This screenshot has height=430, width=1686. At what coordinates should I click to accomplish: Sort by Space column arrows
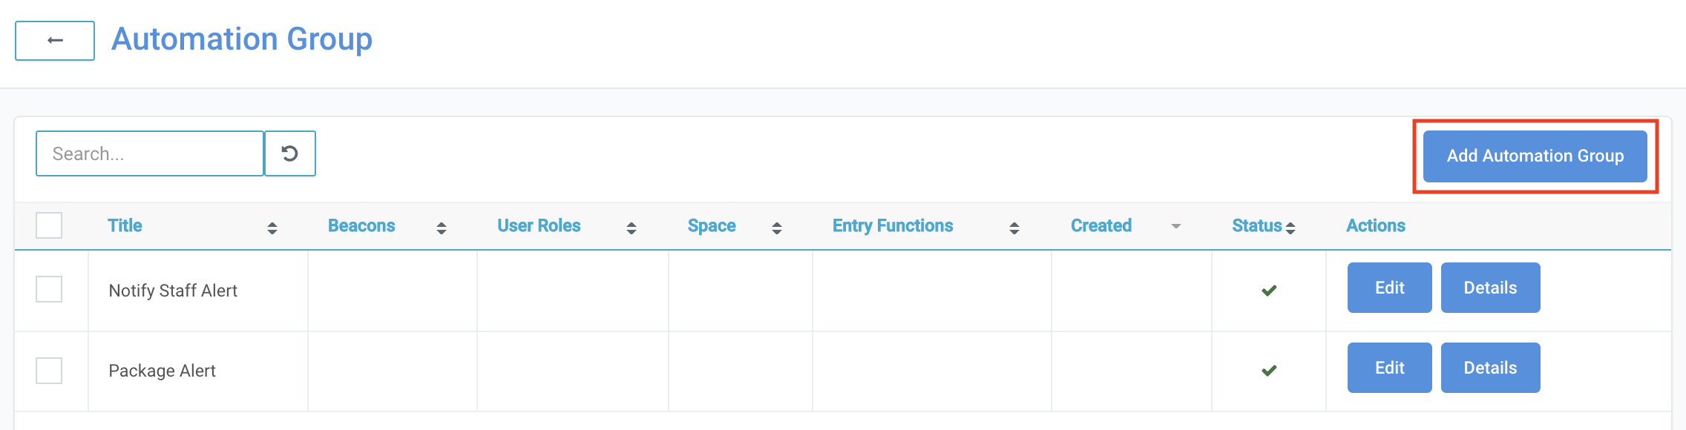click(777, 228)
